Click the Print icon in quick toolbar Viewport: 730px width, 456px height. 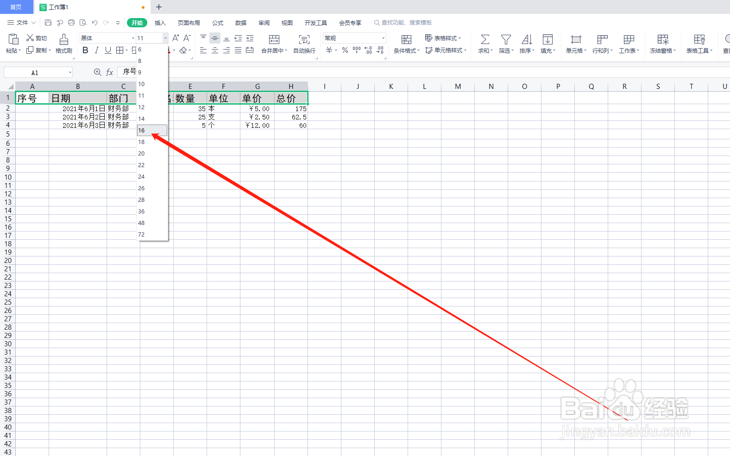click(x=71, y=22)
